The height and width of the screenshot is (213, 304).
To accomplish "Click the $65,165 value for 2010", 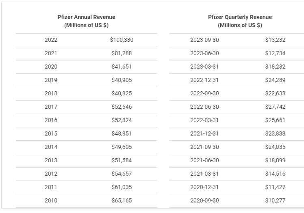I will pyautogui.click(x=122, y=200).
